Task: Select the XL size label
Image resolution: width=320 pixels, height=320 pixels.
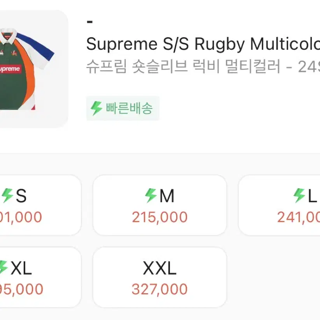Action: [21, 268]
